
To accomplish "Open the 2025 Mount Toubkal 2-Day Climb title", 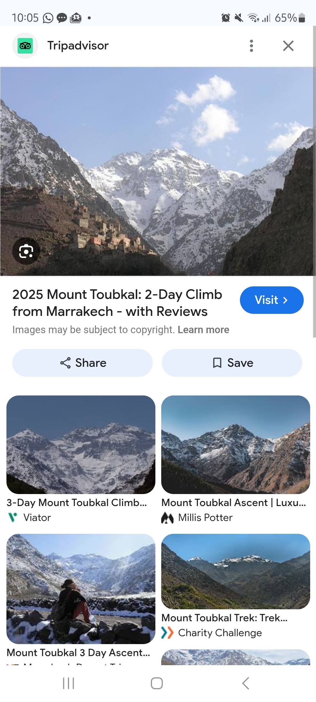I will [117, 303].
